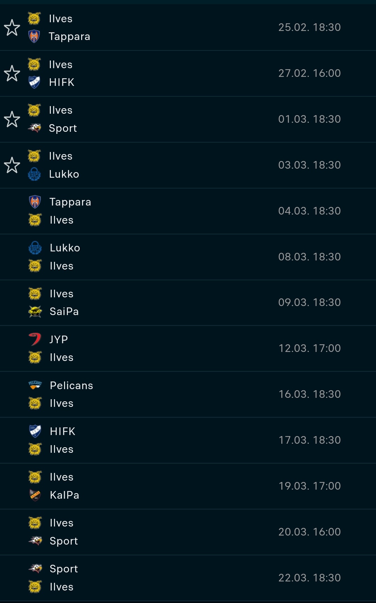Click SaiPa team name
376x603 pixels.
click(x=64, y=312)
